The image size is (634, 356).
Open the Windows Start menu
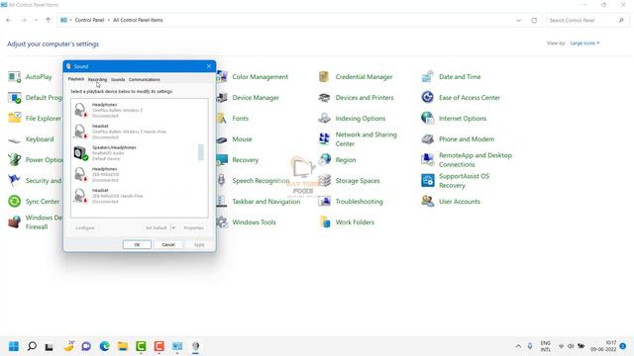coord(14,346)
